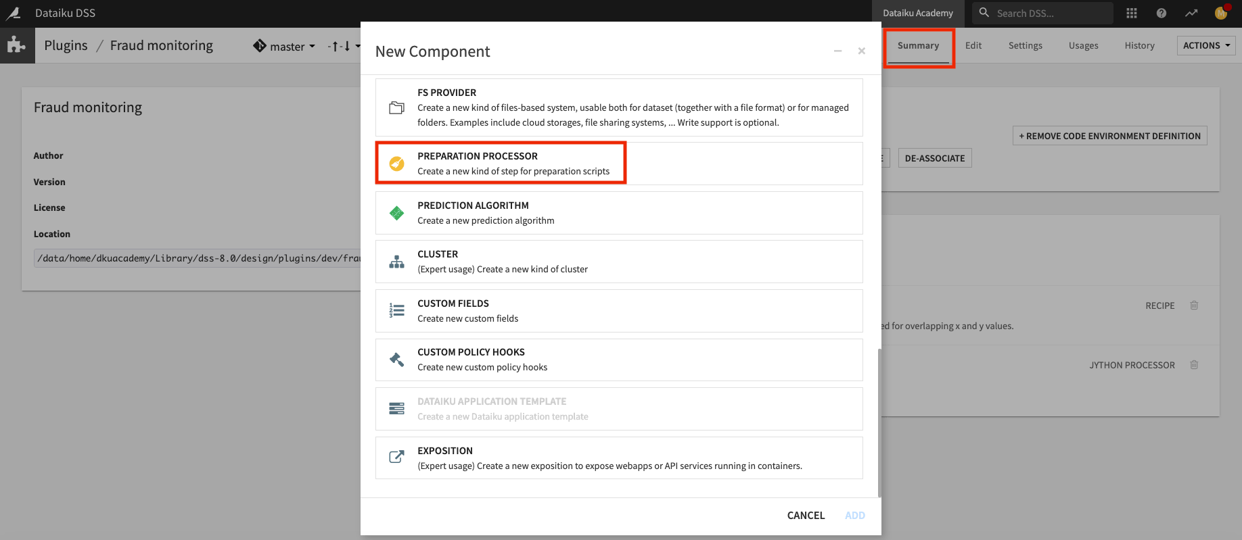Click the Prediction Algorithm green diamond icon
The image size is (1242, 540).
click(396, 213)
